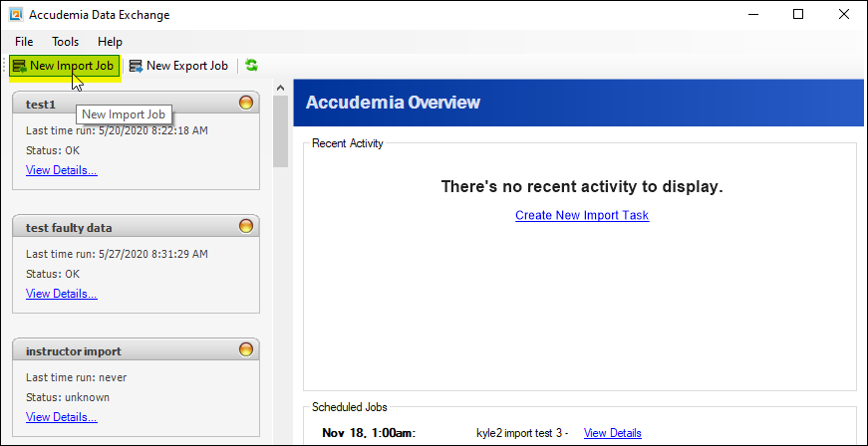
Task: Open the Help menu
Action: tap(110, 42)
